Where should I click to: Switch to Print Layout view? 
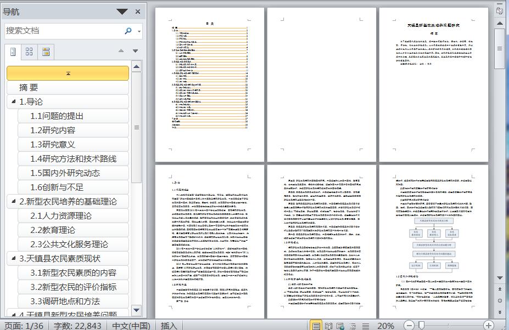coord(316,326)
